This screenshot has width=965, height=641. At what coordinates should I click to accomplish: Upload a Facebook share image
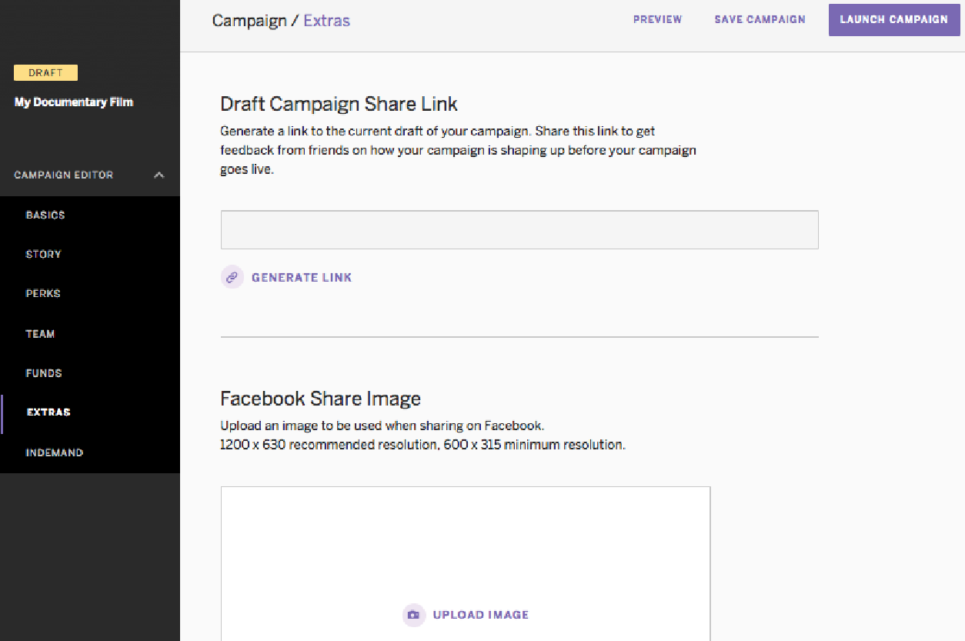coord(480,615)
